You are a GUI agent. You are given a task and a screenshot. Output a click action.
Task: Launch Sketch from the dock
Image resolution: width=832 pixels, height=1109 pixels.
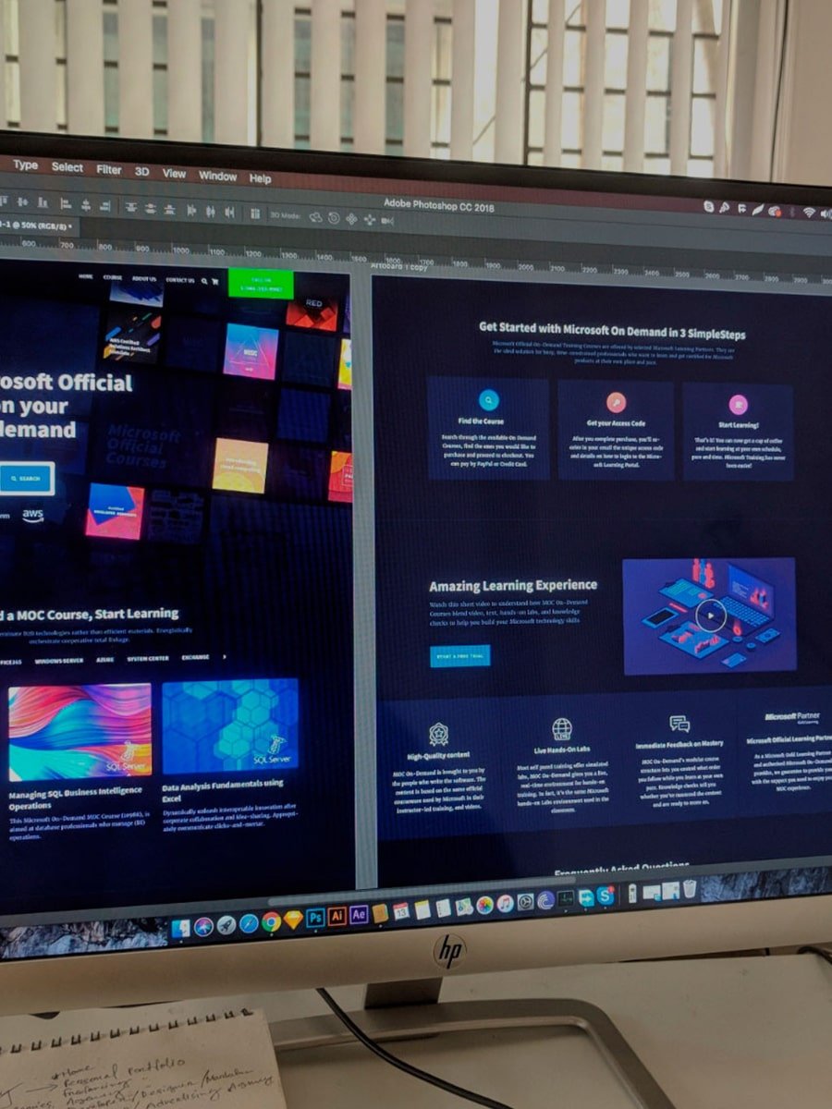click(293, 920)
